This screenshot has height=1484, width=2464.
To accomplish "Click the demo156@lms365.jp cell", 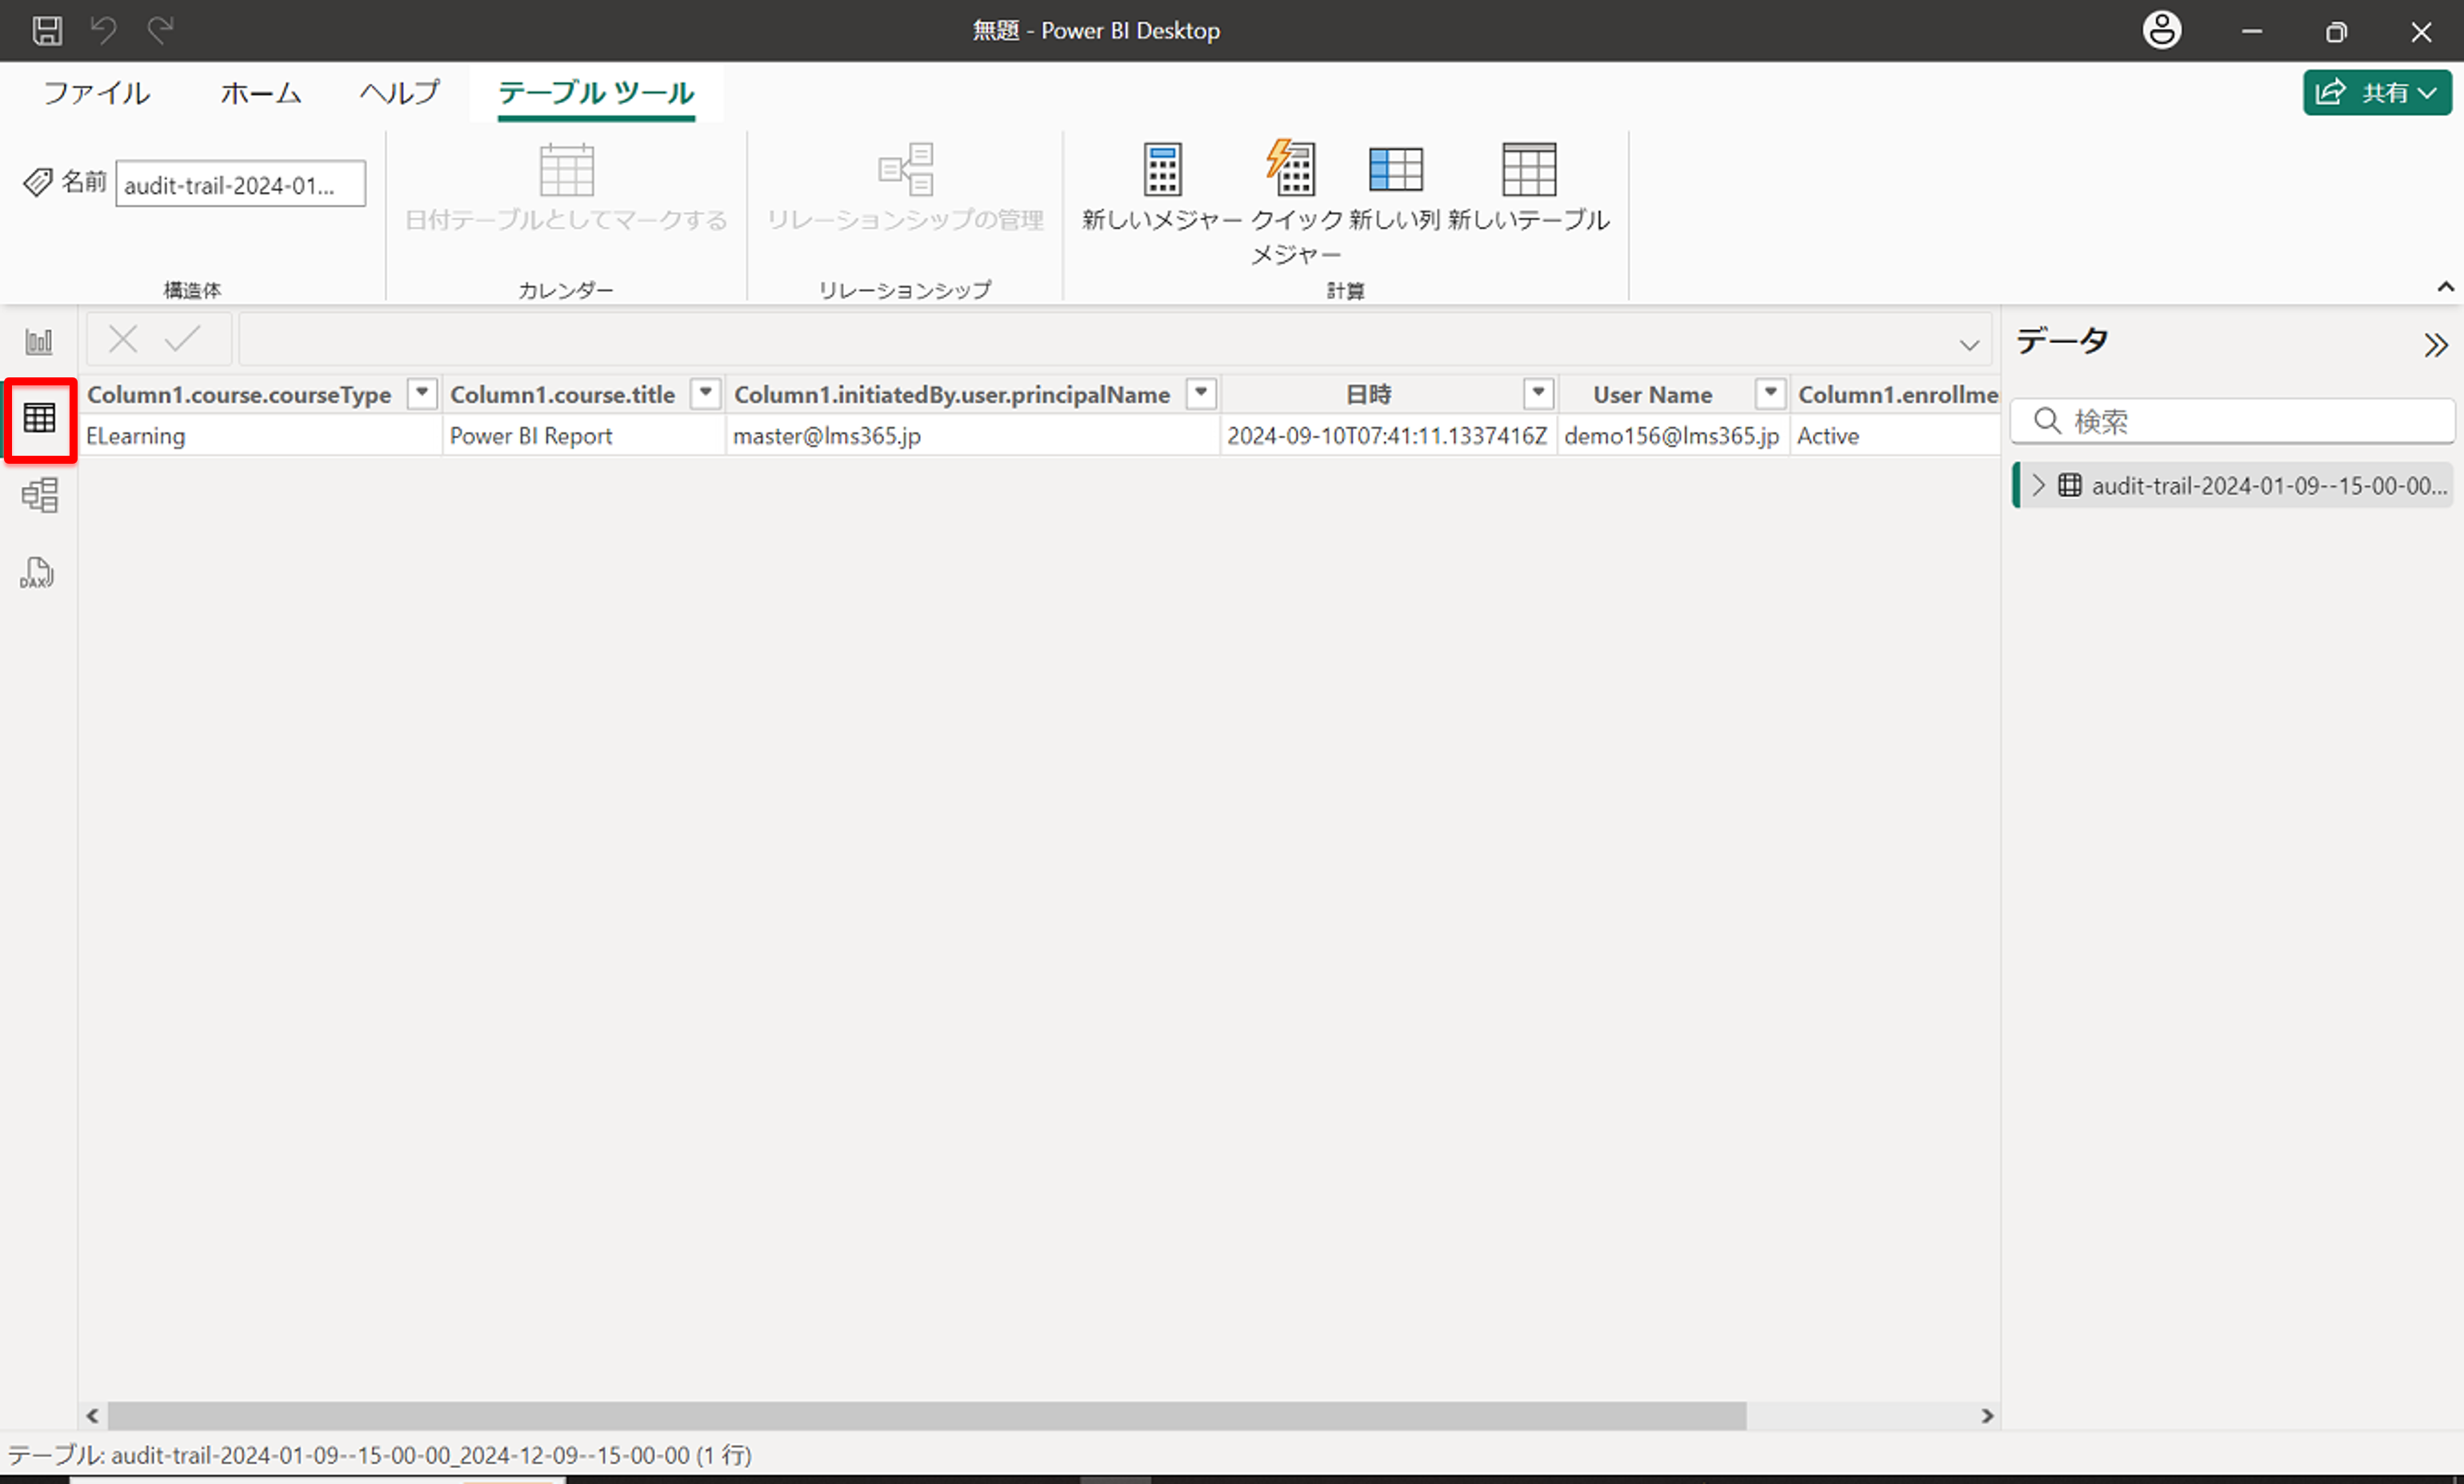I will (x=1673, y=436).
